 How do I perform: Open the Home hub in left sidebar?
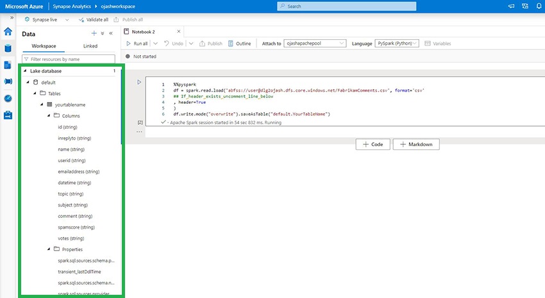click(x=8, y=31)
